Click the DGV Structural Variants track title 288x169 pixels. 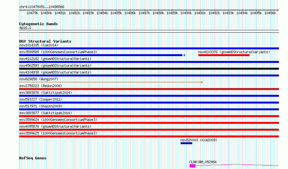45,41
